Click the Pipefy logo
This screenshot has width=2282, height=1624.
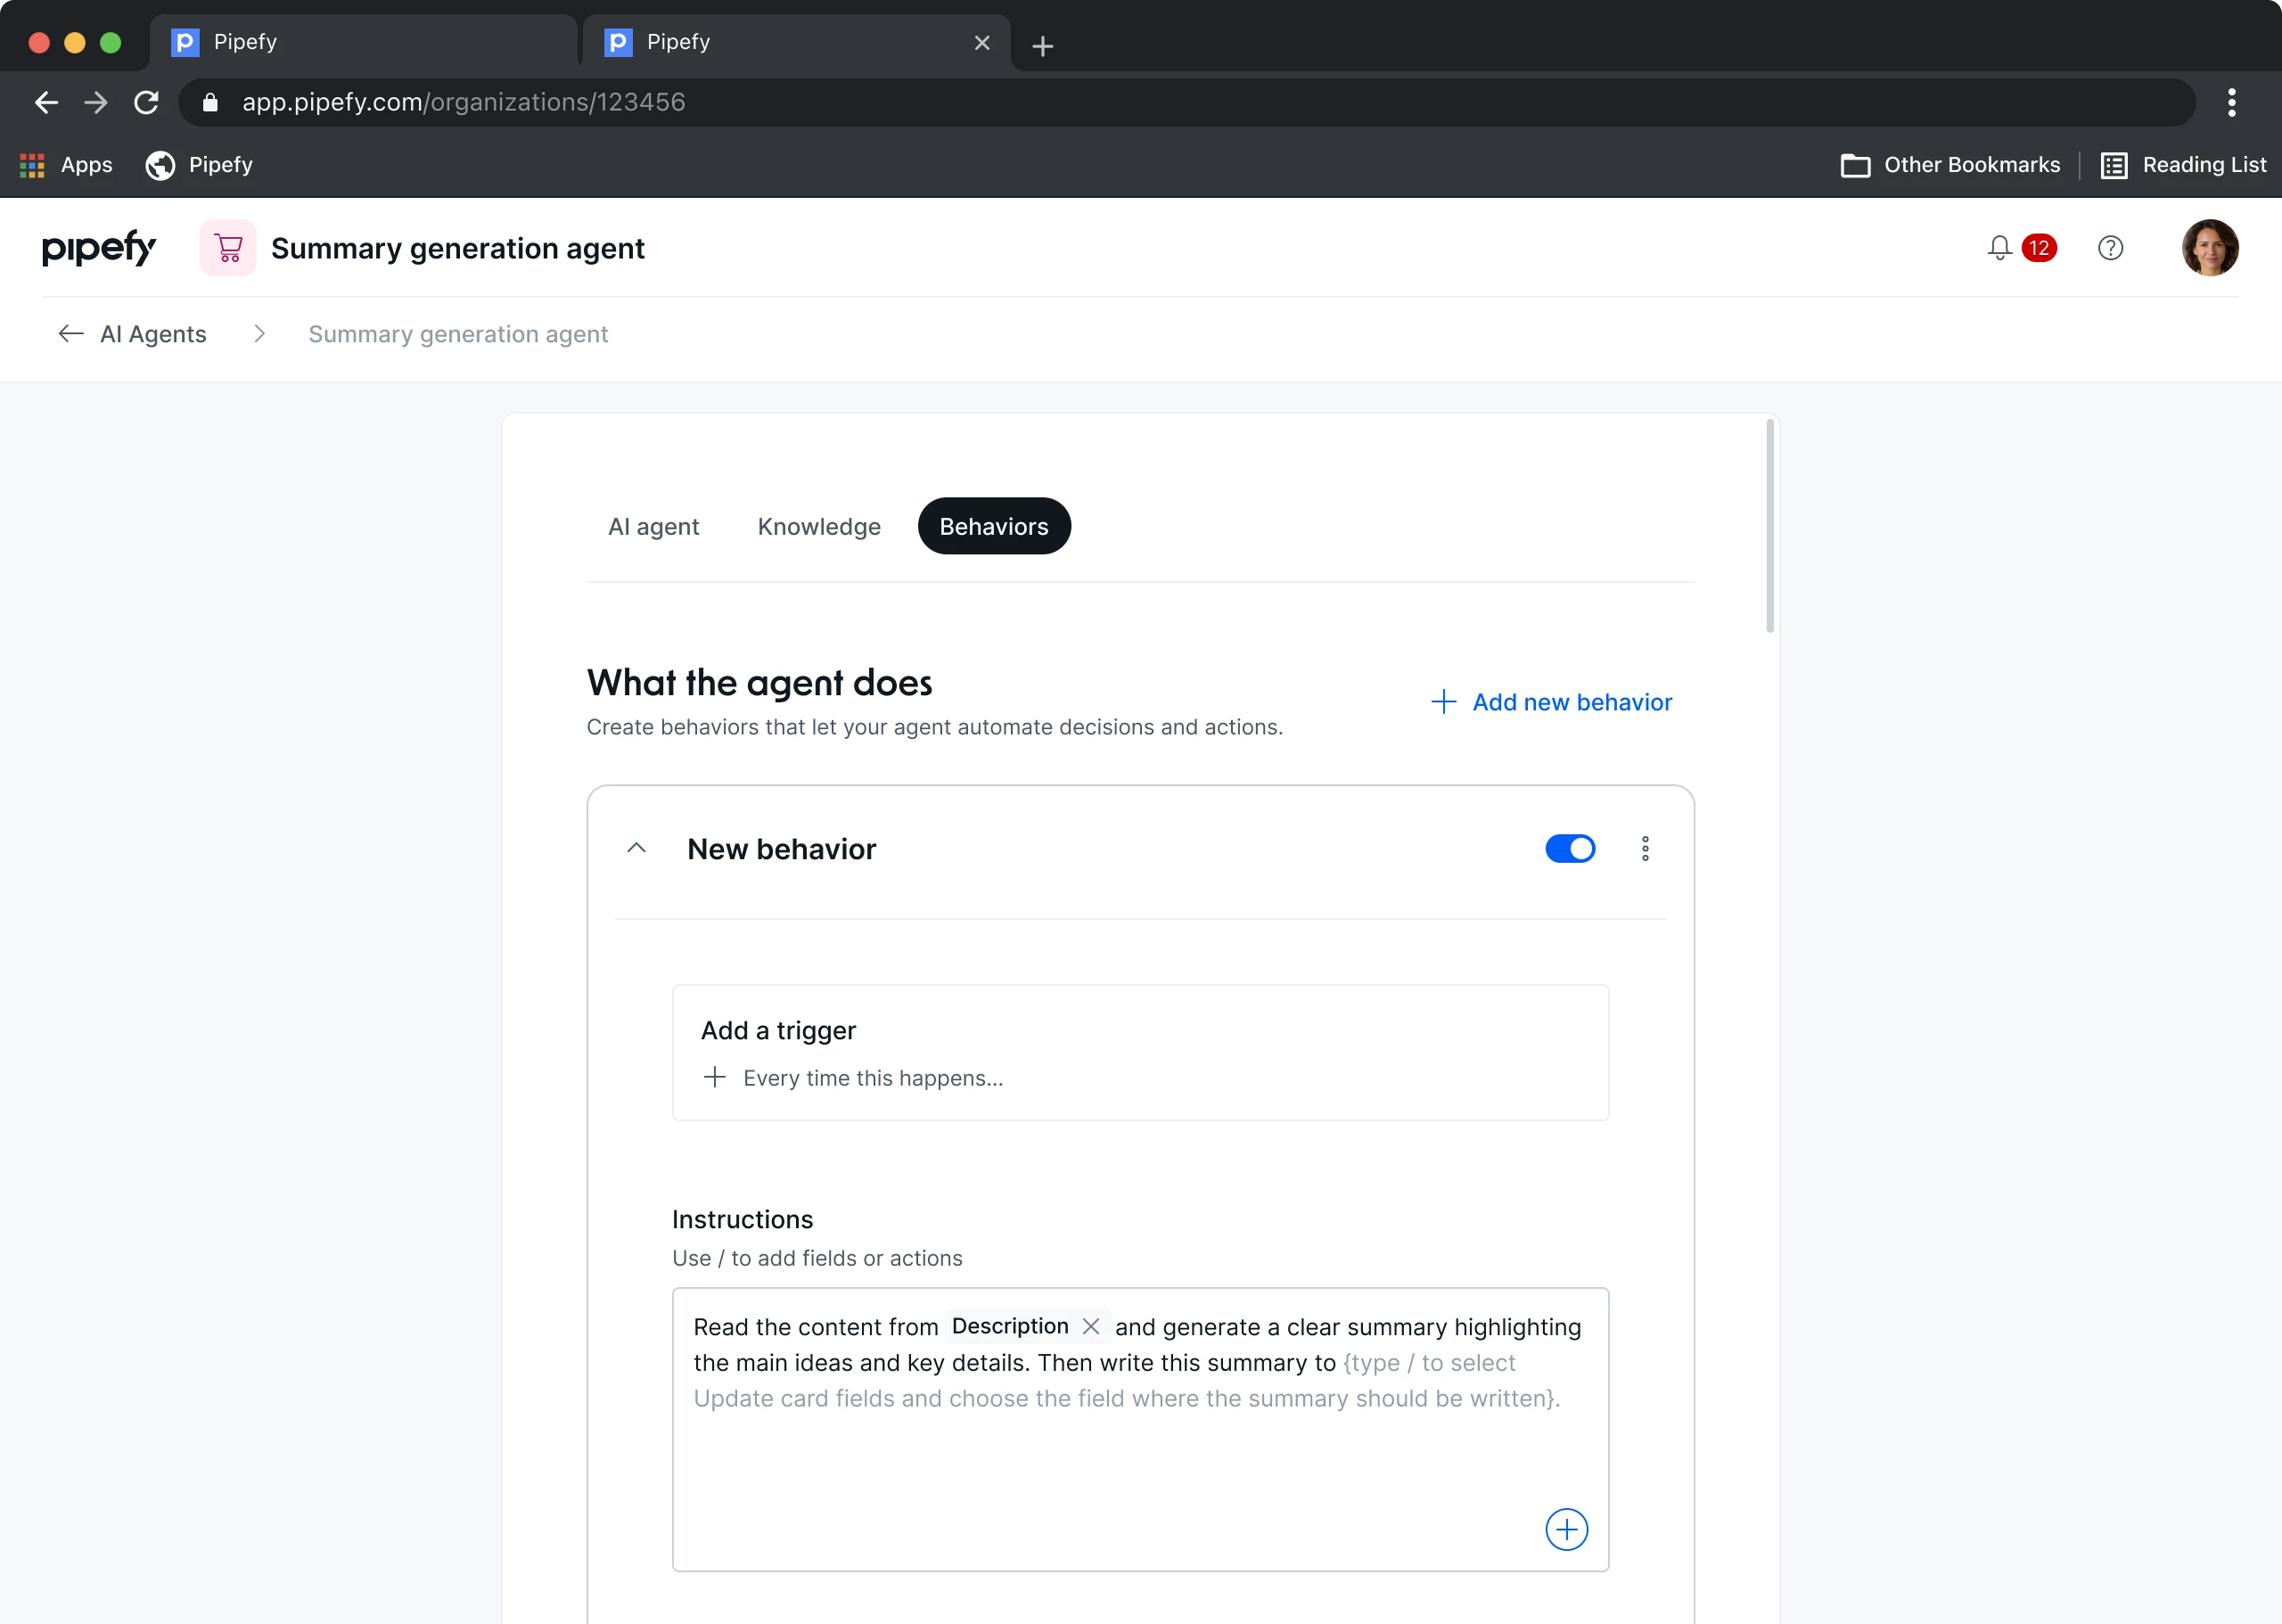(x=98, y=248)
